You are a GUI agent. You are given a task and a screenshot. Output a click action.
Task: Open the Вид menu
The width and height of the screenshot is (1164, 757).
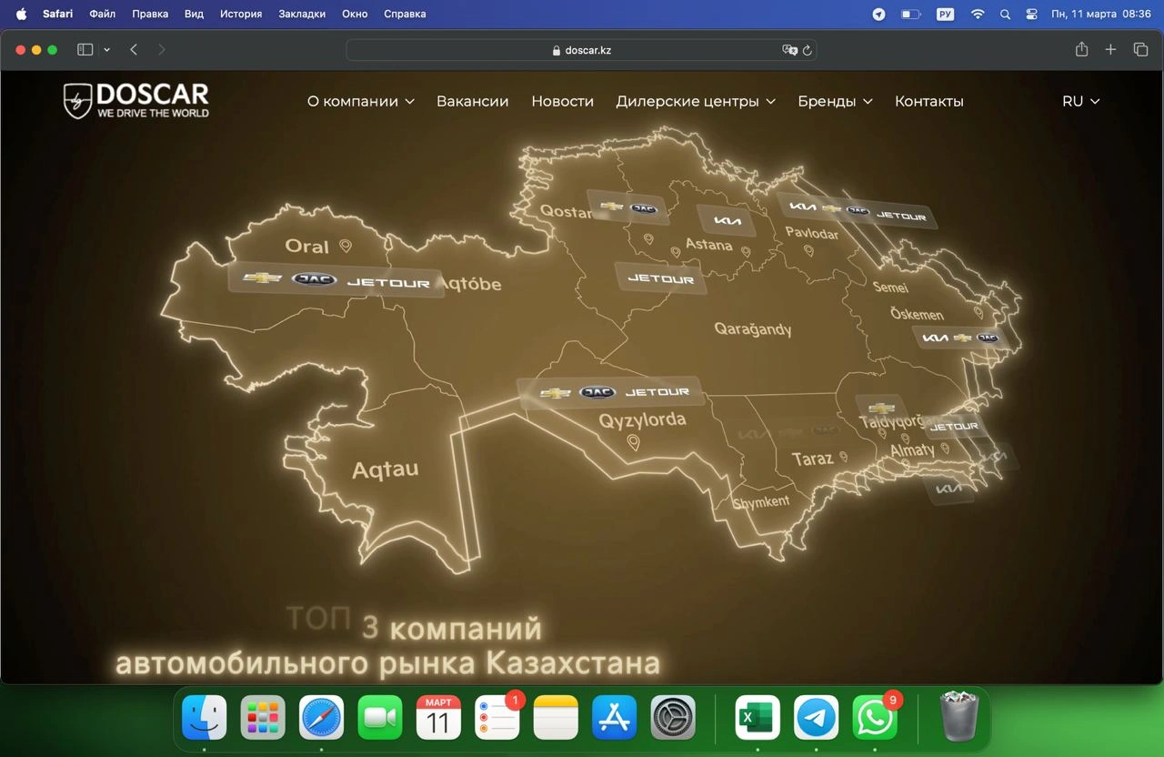194,14
